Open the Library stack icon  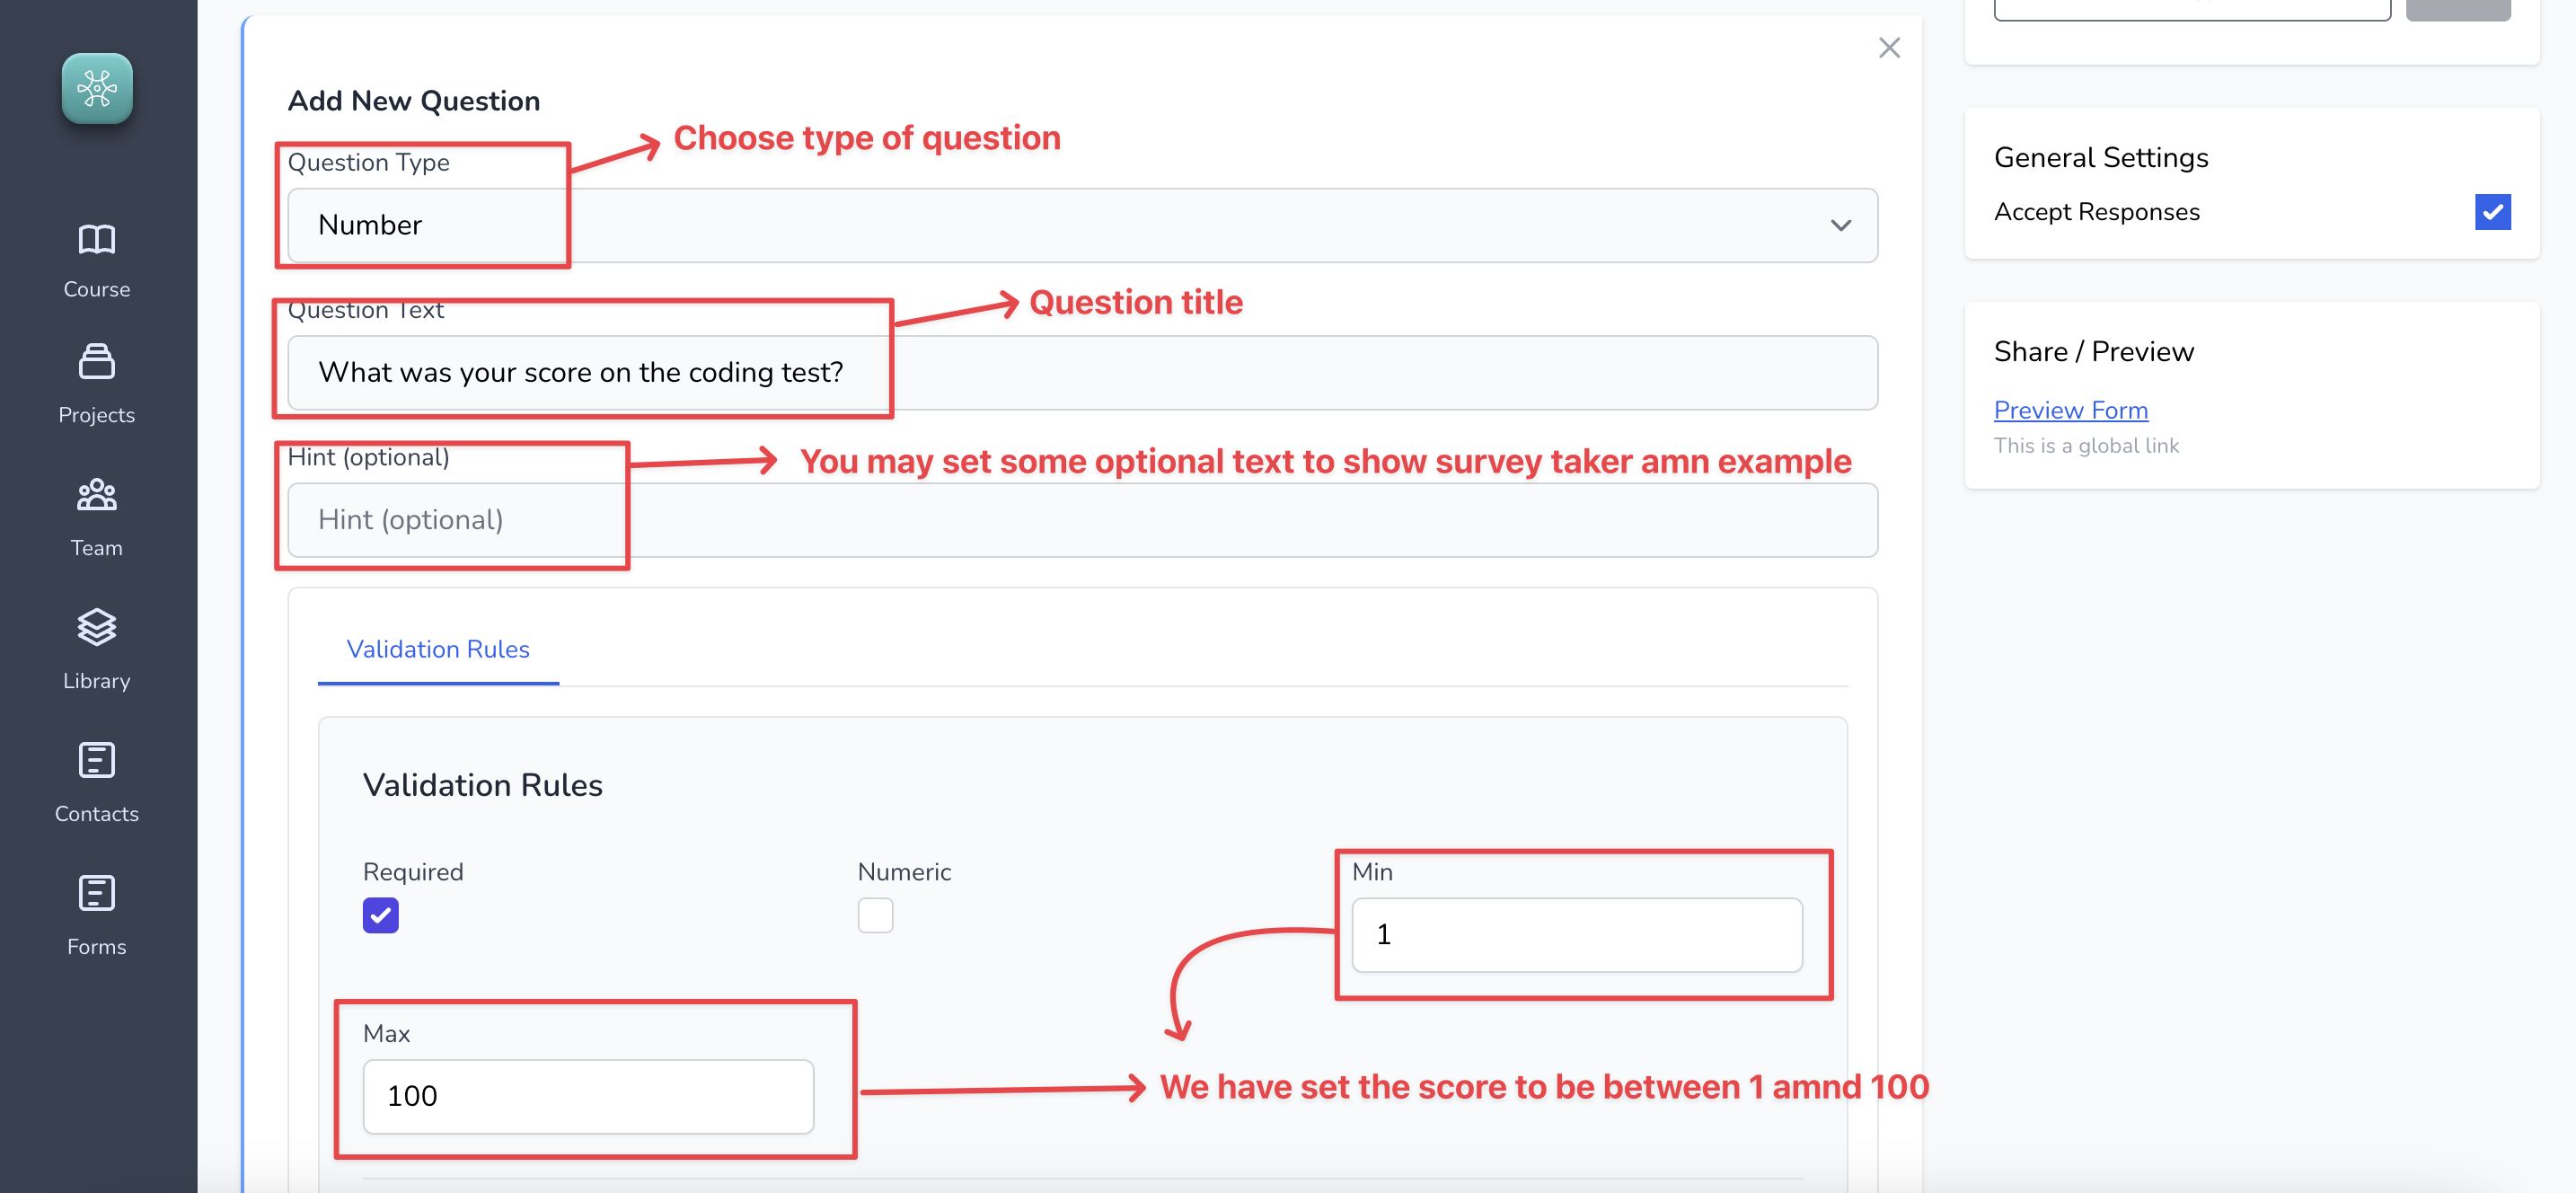click(97, 627)
